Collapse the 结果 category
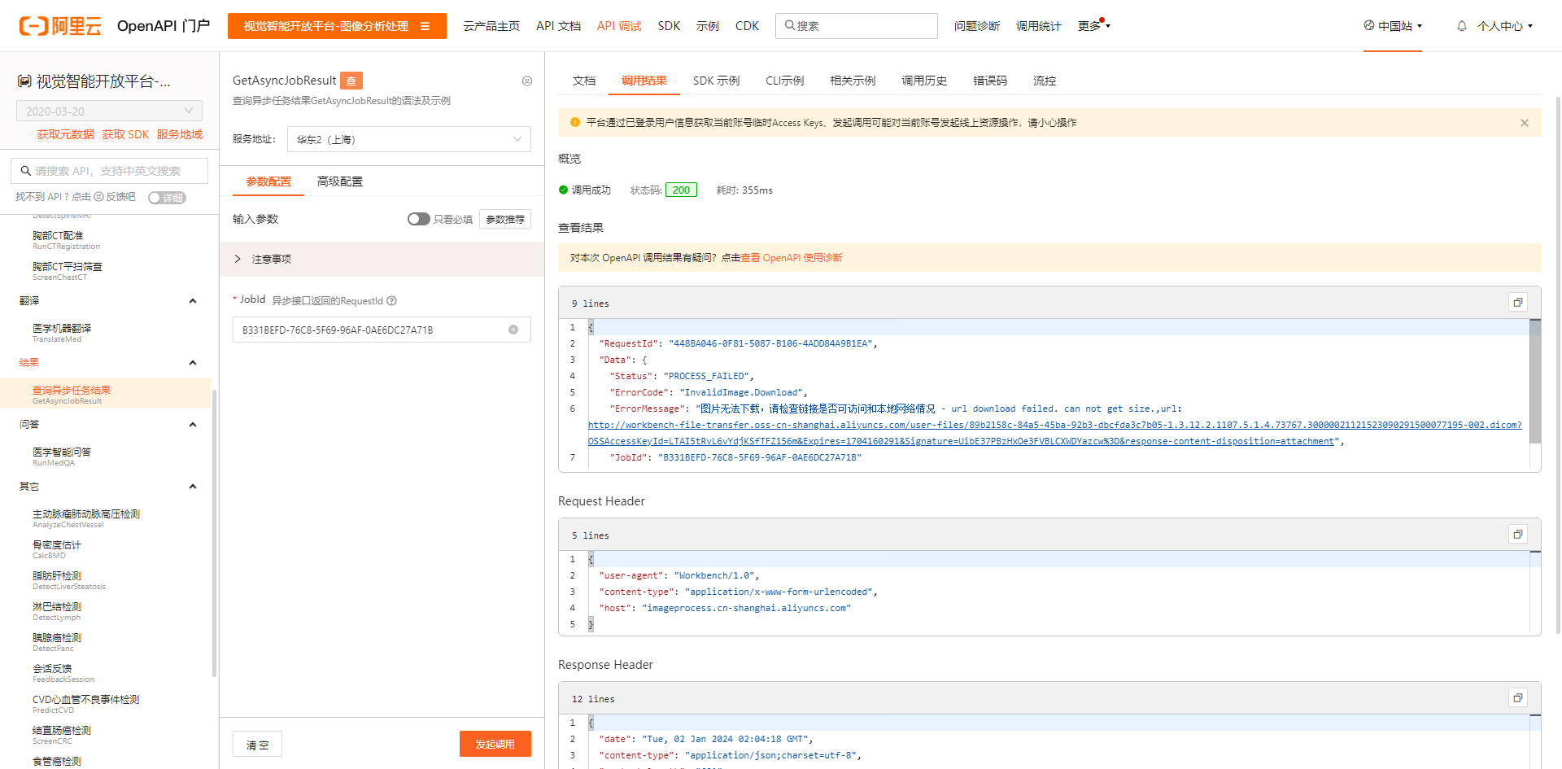 193,363
